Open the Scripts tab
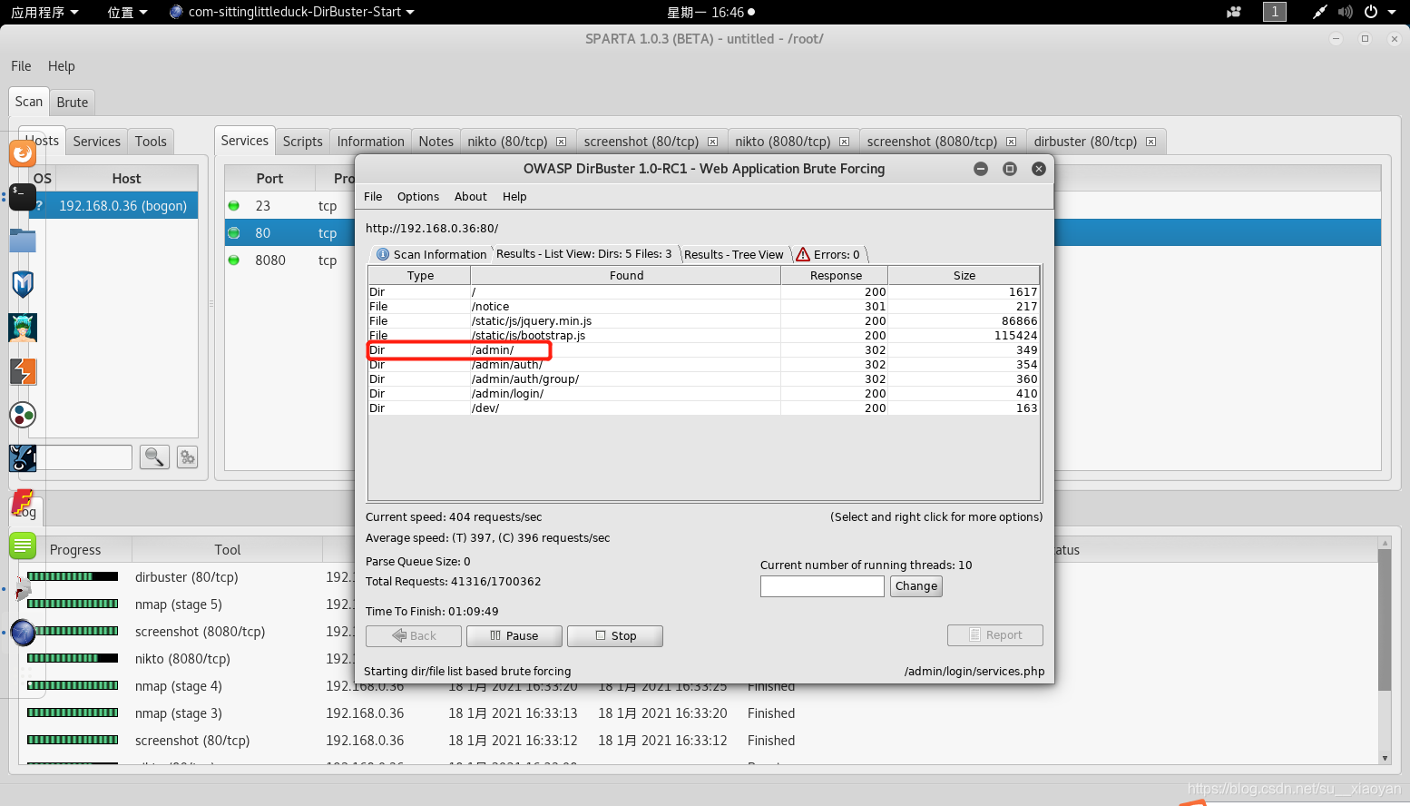This screenshot has height=806, width=1410. coord(302,142)
